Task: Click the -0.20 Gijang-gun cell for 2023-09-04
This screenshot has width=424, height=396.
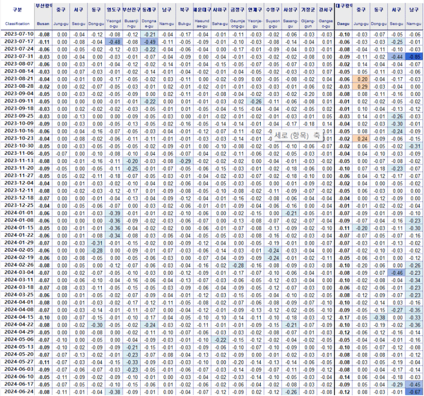Action: coord(308,94)
